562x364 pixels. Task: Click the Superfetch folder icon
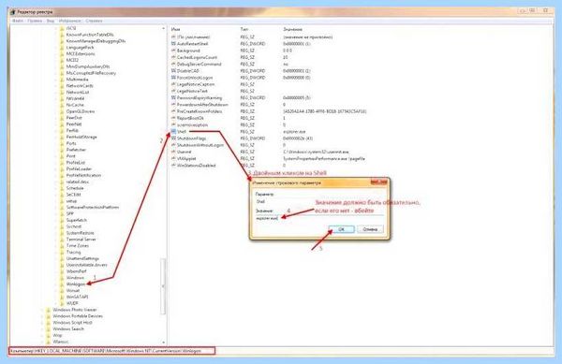[x=62, y=220]
